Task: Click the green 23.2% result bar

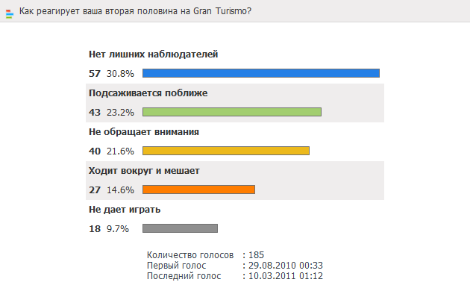Action: pos(232,112)
